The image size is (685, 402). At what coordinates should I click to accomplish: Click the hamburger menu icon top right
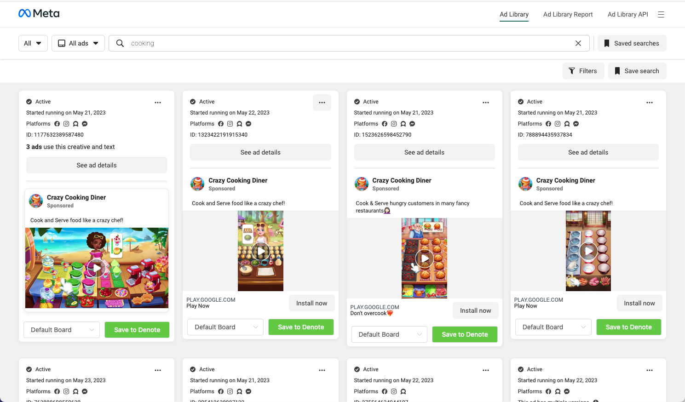tap(661, 14)
